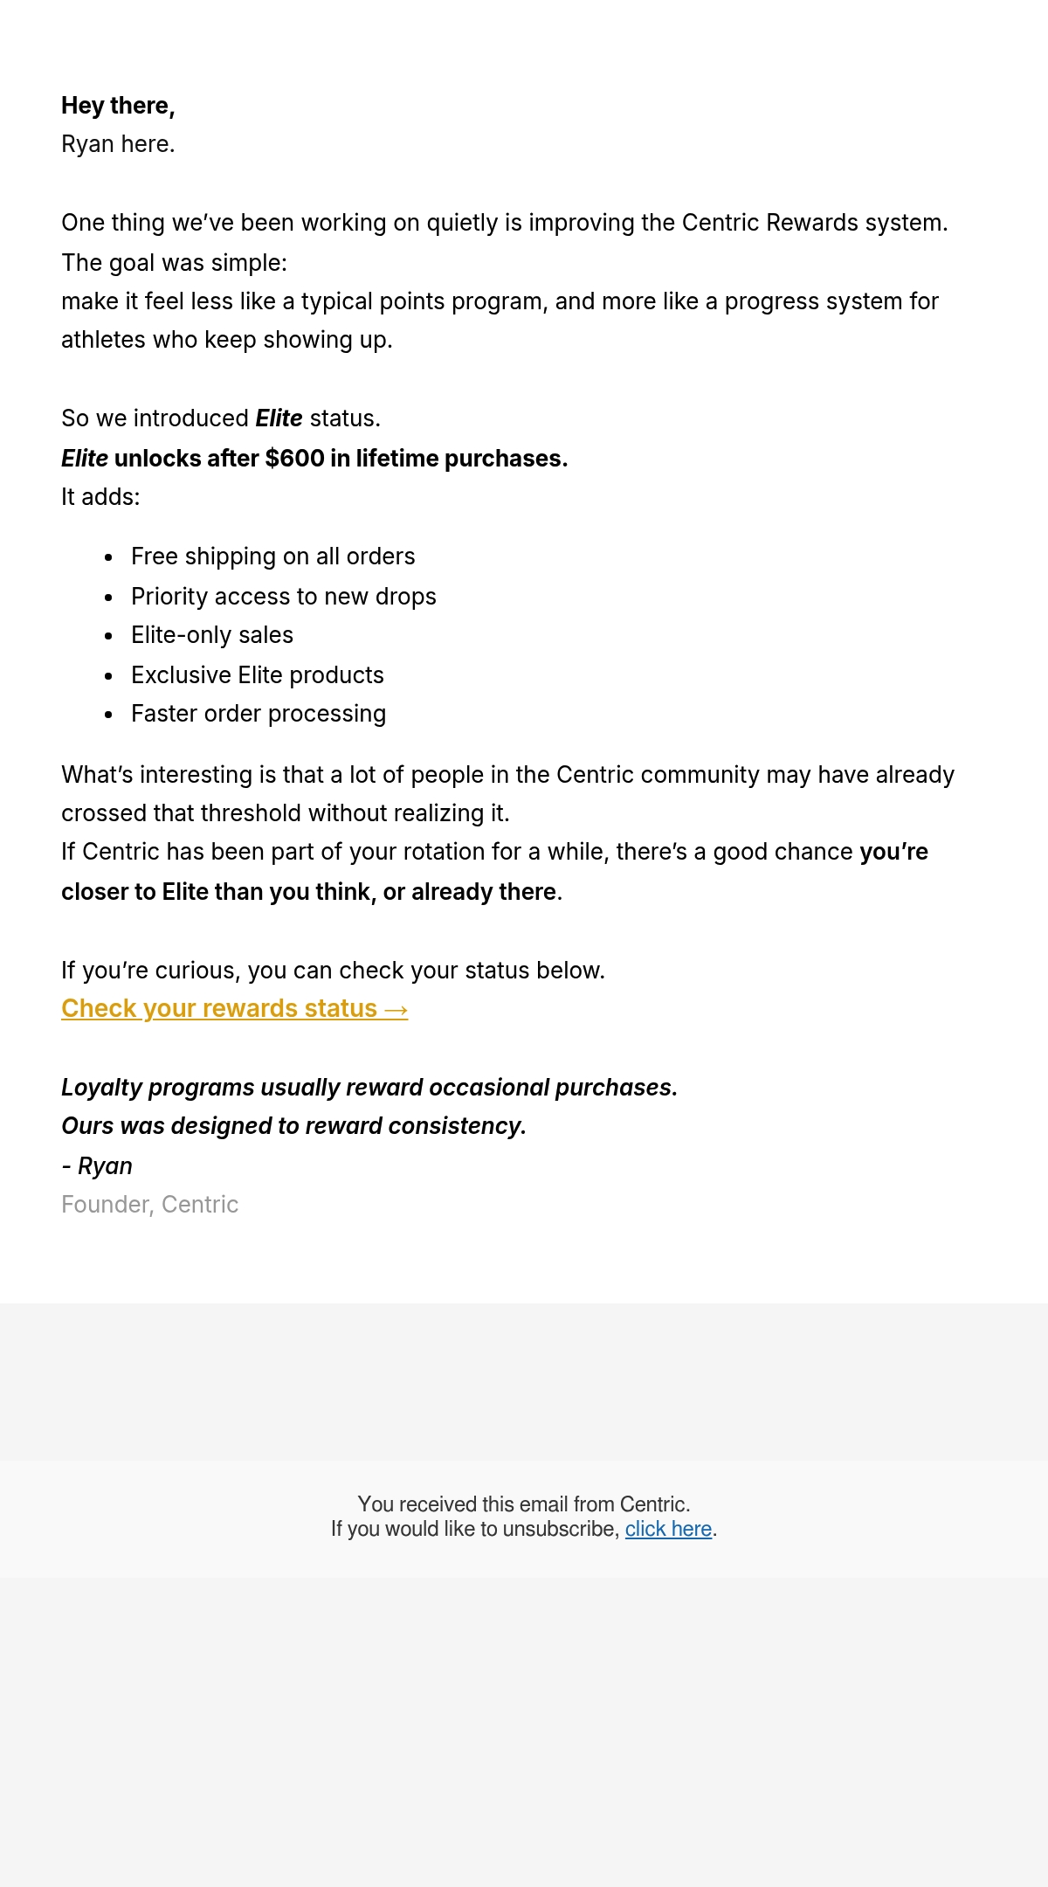Select the 'Faster order processing' bullet item
1048x1887 pixels.
pyautogui.click(x=259, y=714)
